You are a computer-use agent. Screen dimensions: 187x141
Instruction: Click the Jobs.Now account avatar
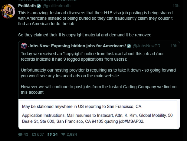coord(24,46)
